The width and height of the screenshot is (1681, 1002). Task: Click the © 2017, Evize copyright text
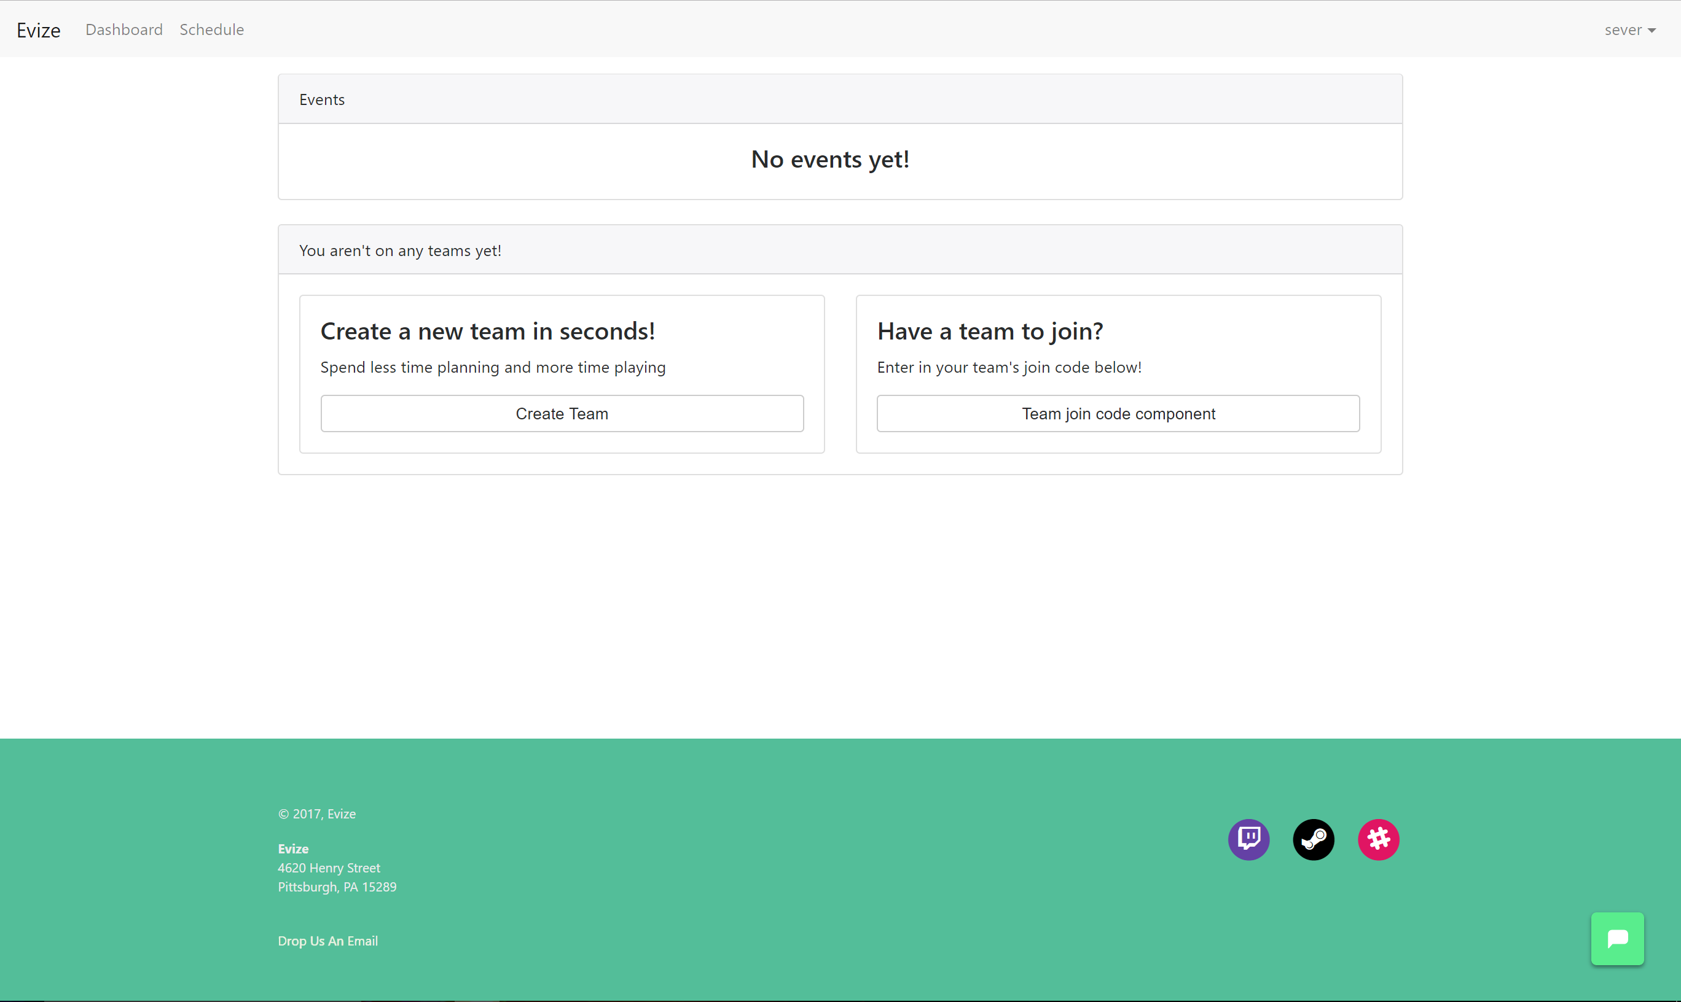coord(317,814)
